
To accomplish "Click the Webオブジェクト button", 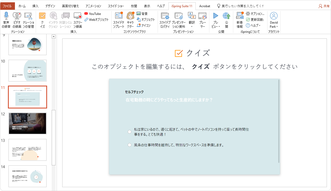I will point(97,20).
